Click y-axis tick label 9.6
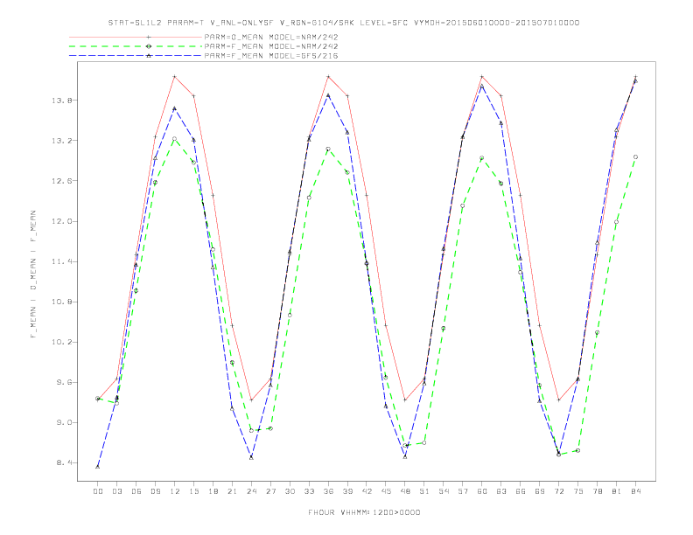 [x=64, y=383]
